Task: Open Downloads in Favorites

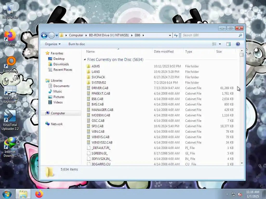Action: (61, 64)
